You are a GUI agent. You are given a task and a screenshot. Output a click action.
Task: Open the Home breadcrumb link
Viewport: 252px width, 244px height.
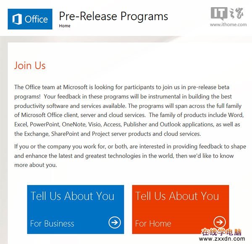coord(65,26)
